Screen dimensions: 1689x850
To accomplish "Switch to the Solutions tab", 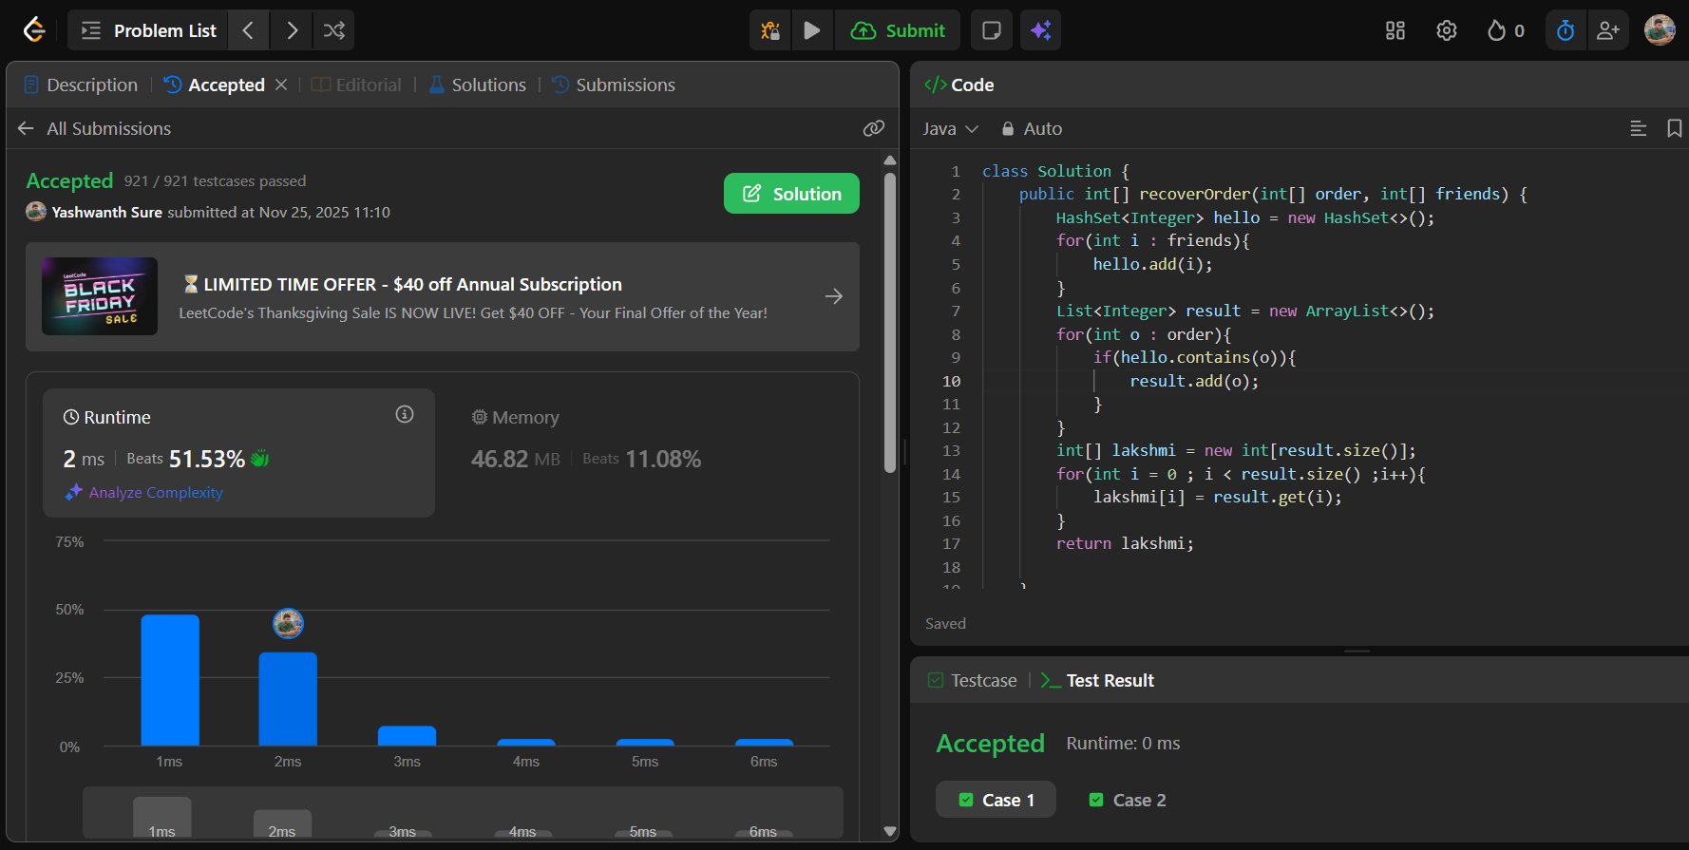I will point(478,85).
